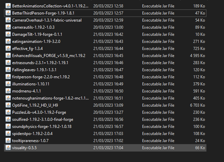
Task: Click the 24 Ko size value
Action: [x=200, y=141]
